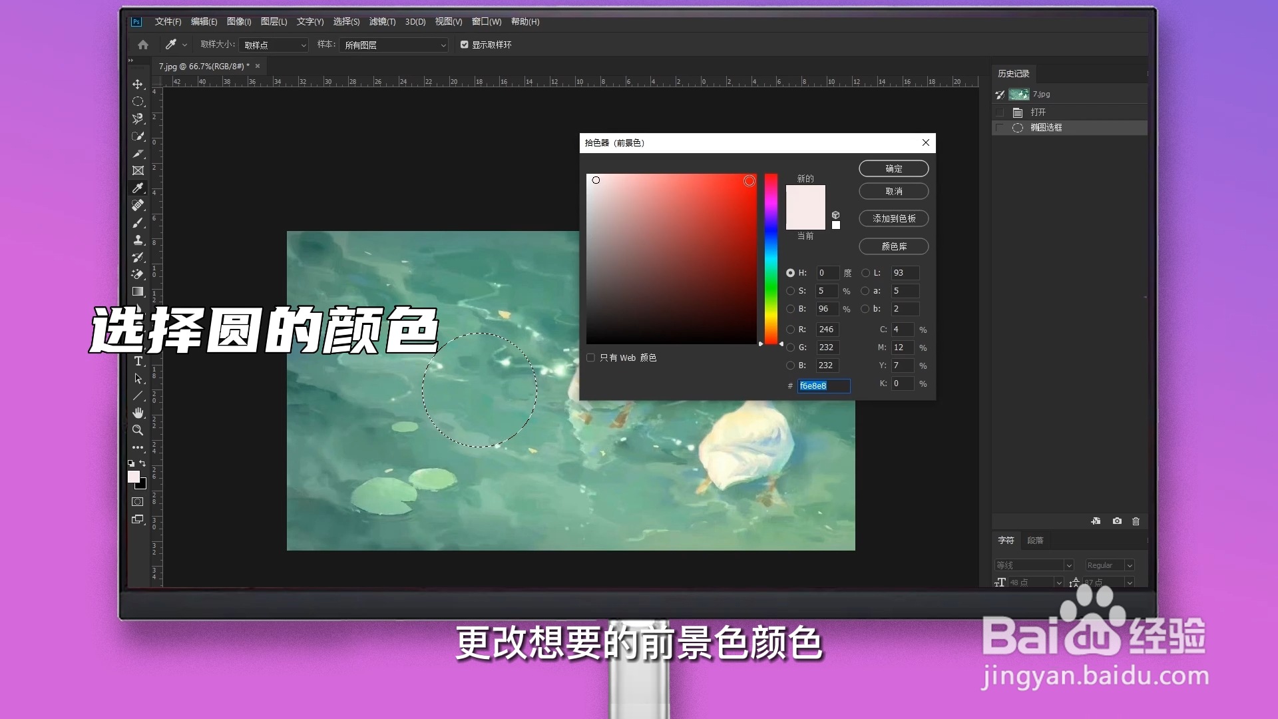Select the R red radio button

[x=790, y=330]
